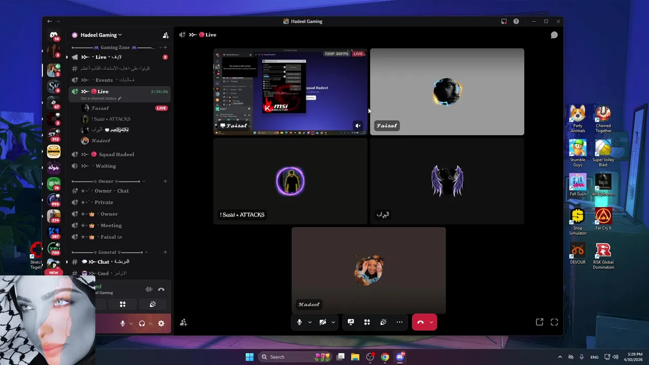The width and height of the screenshot is (649, 365).
Task: Invite friends icon below channel list
Action: point(184,322)
